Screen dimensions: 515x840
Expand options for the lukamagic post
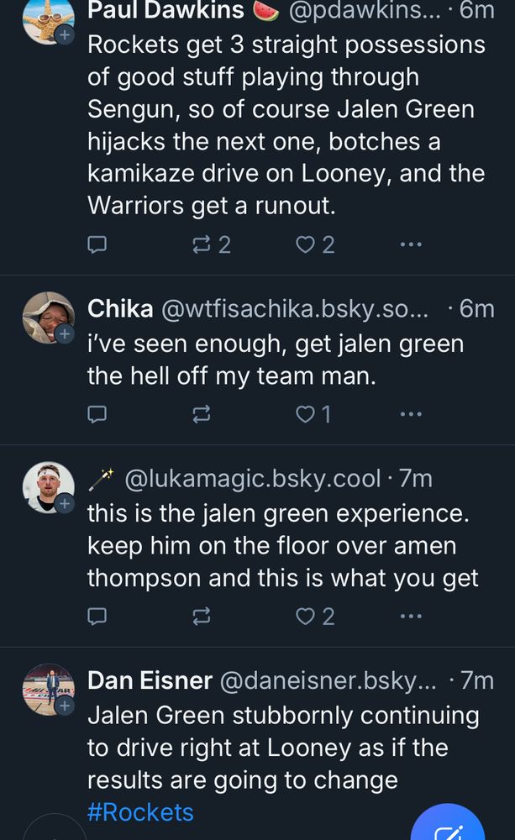[x=410, y=617]
